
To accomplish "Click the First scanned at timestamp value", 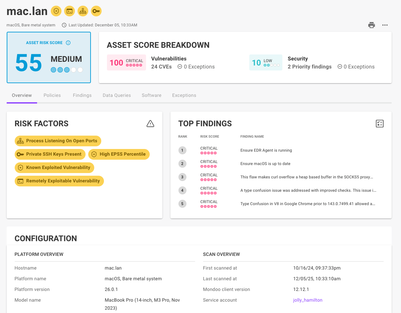I will pos(316,268).
